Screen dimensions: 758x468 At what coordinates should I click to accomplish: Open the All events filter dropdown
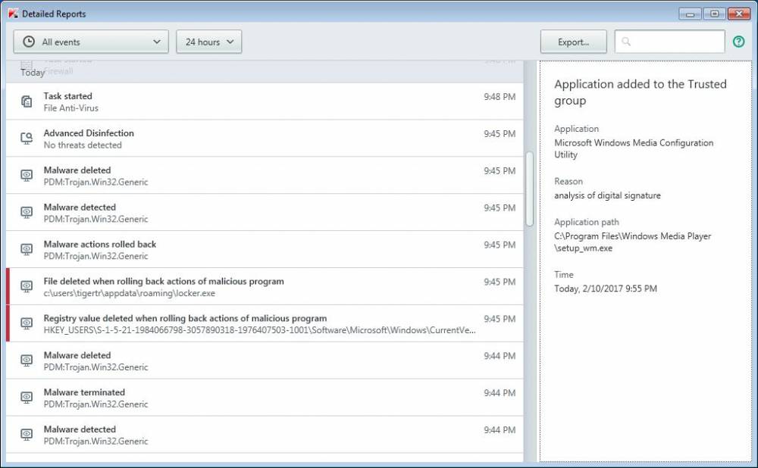(x=91, y=42)
